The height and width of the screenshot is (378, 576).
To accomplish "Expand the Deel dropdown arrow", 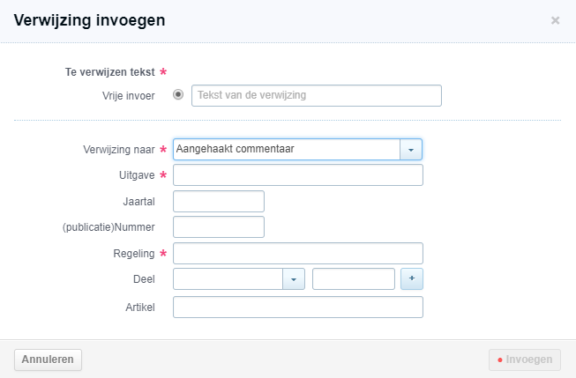I will pyautogui.click(x=293, y=279).
